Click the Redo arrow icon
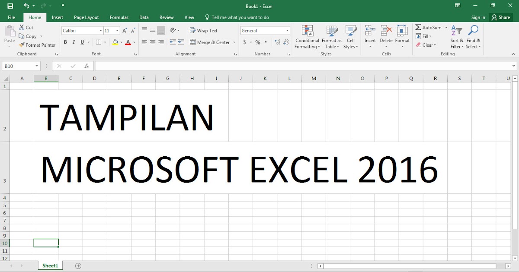This screenshot has height=272, width=519. tap(43, 6)
